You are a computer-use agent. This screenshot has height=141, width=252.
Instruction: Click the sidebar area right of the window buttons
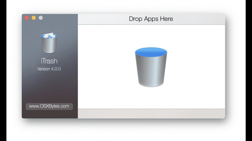pyautogui.click(x=60, y=18)
